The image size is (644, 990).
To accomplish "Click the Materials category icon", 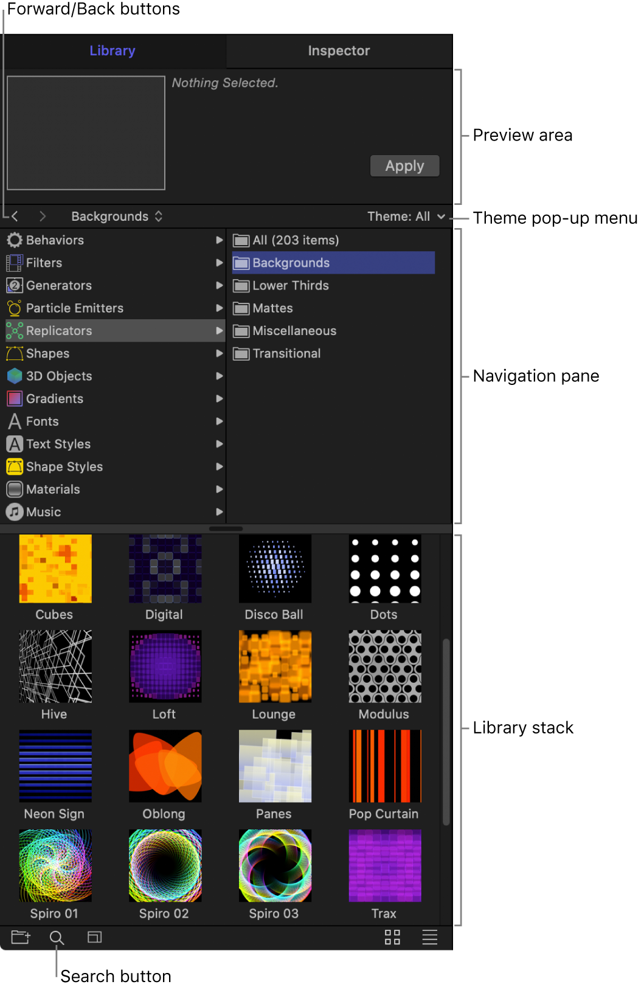I will coord(15,489).
